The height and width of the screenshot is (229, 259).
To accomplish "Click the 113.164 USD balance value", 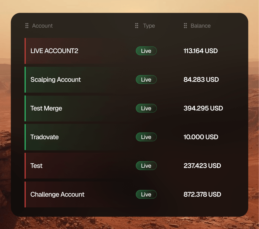I will pyautogui.click(x=200, y=51).
